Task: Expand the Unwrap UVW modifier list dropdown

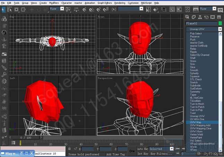Action: click(x=220, y=29)
